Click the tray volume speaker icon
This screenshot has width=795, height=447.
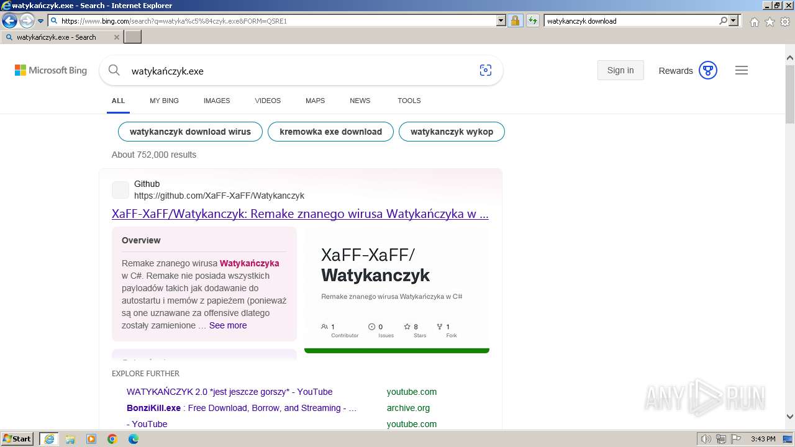(706, 439)
